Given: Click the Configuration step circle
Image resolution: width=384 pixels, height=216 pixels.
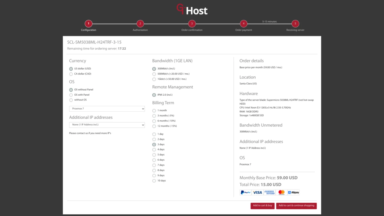Looking at the screenshot, I should click(88, 23).
